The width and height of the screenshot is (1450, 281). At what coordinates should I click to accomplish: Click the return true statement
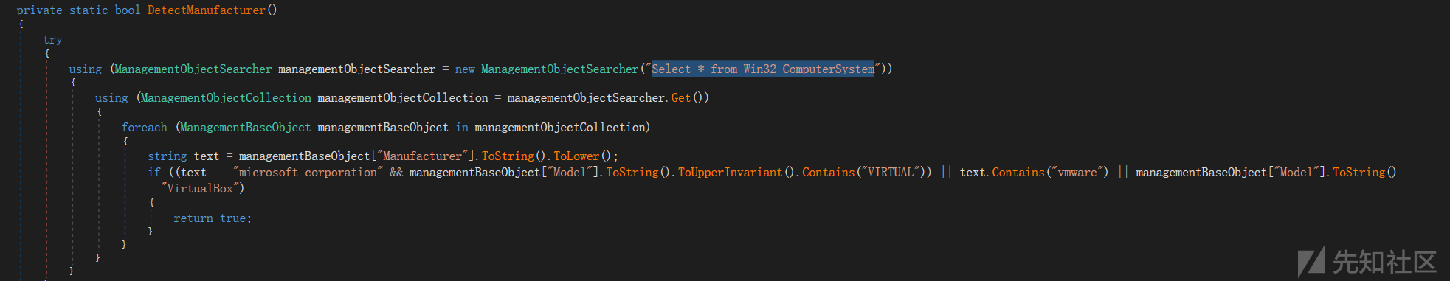(213, 218)
